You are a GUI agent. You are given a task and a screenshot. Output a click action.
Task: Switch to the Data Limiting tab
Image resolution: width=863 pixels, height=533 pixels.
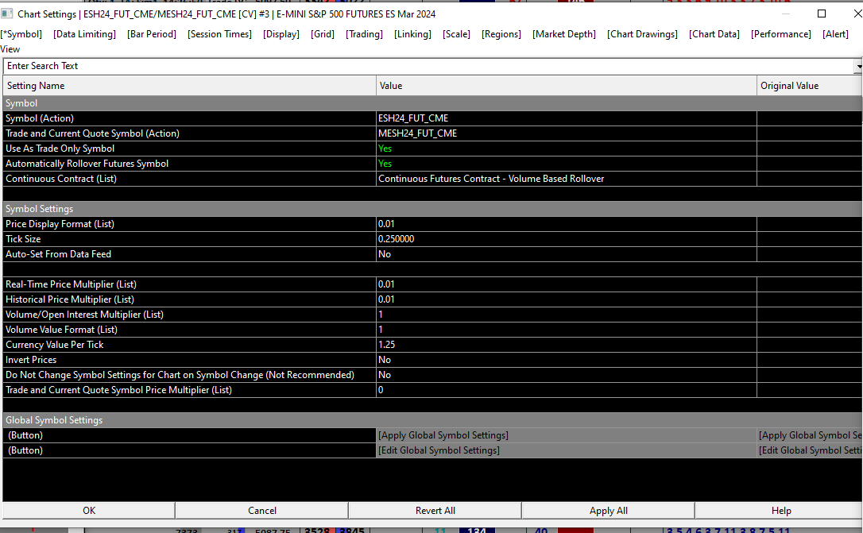tap(84, 34)
